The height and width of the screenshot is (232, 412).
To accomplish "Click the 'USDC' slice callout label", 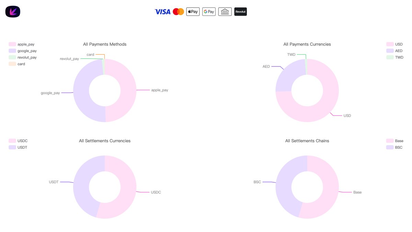I will [x=156, y=192].
